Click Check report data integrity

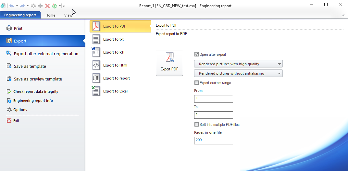(x=36, y=92)
